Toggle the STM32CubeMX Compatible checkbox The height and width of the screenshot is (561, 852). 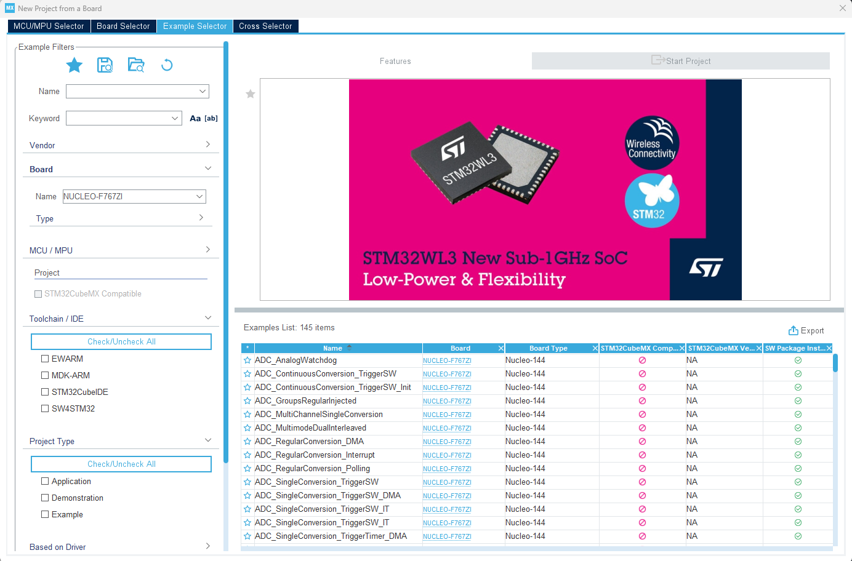pyautogui.click(x=38, y=294)
